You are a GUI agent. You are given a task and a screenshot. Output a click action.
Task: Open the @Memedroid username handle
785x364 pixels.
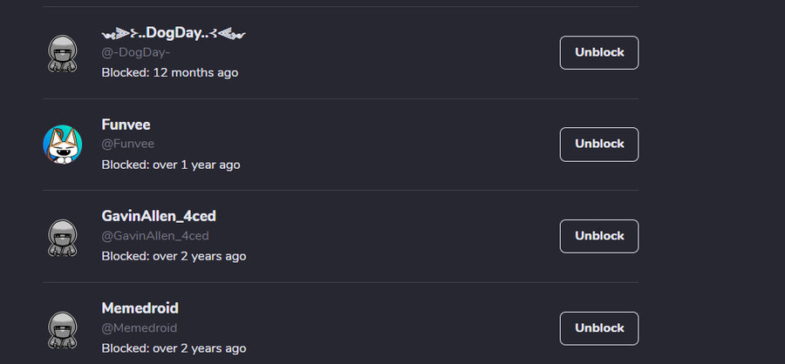140,328
